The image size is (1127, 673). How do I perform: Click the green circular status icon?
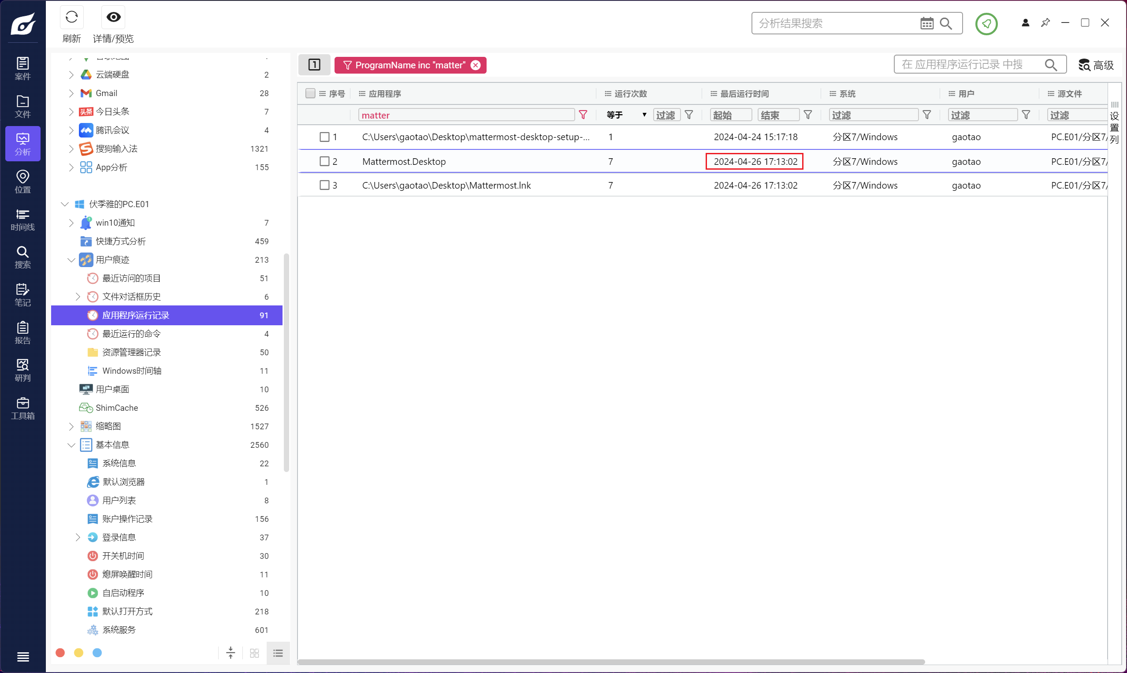click(986, 24)
